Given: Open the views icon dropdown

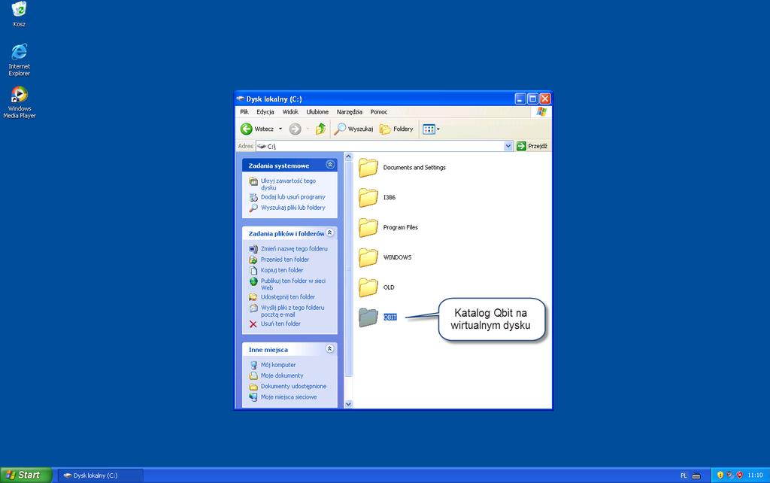Looking at the screenshot, I should tap(431, 129).
